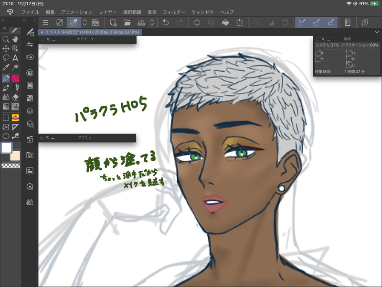The width and height of the screenshot is (382, 287).
Task: Select the Brush tool
Action: pyautogui.click(x=6, y=88)
